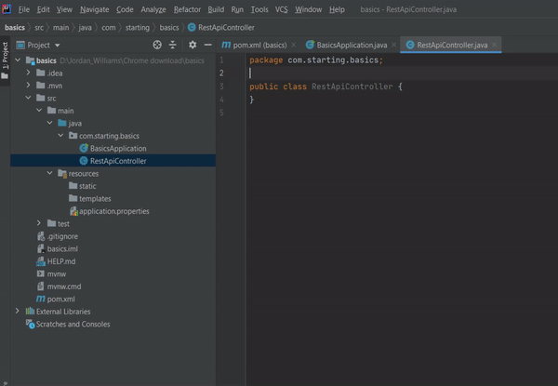Click the IntelliJ IDEA app logo
Viewport: 558px width, 386px height.
[x=7, y=9]
